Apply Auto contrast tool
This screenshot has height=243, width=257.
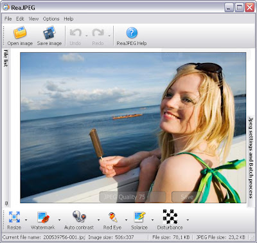pyautogui.click(x=79, y=217)
